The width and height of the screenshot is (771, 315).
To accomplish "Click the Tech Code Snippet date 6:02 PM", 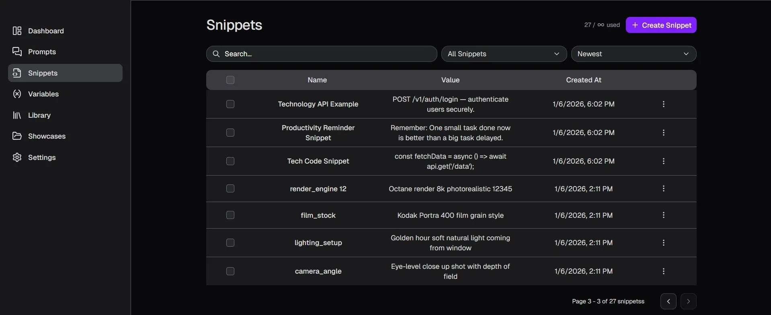I will tap(583, 161).
